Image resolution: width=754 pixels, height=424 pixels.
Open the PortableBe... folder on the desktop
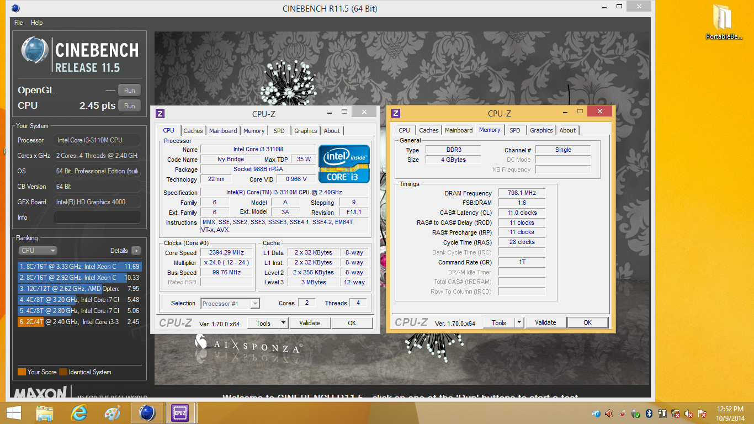click(723, 22)
